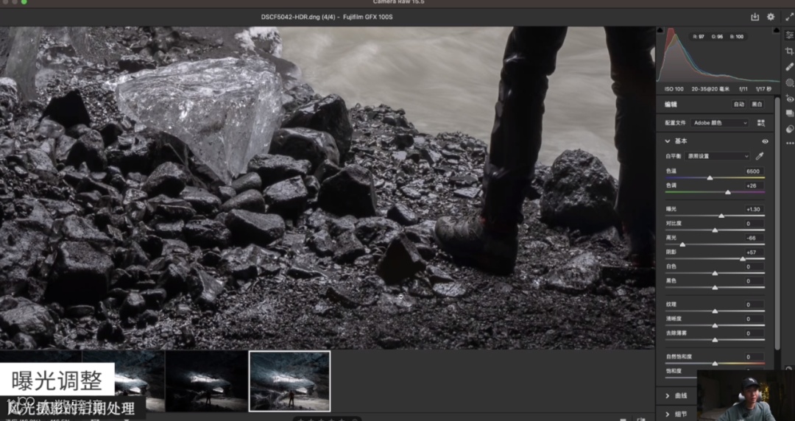Open the Masking tool

click(x=790, y=82)
